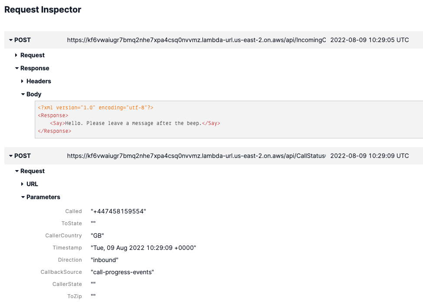Click the Called value "+447458159554"
The width and height of the screenshot is (423, 302).
119,211
